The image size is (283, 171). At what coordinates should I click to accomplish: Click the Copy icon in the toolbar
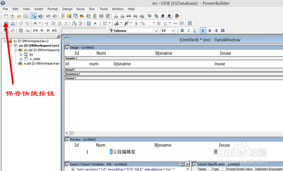53,23
